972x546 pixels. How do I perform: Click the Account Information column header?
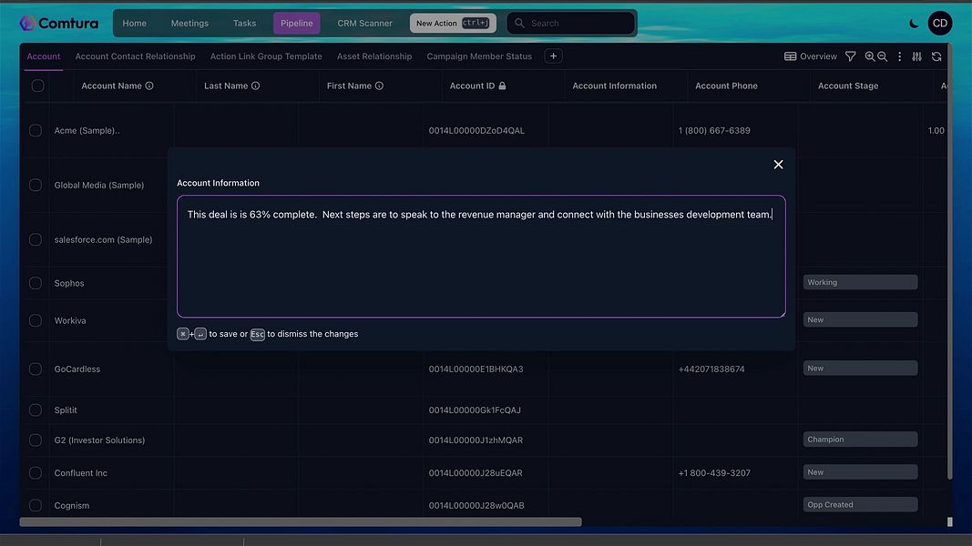click(614, 86)
